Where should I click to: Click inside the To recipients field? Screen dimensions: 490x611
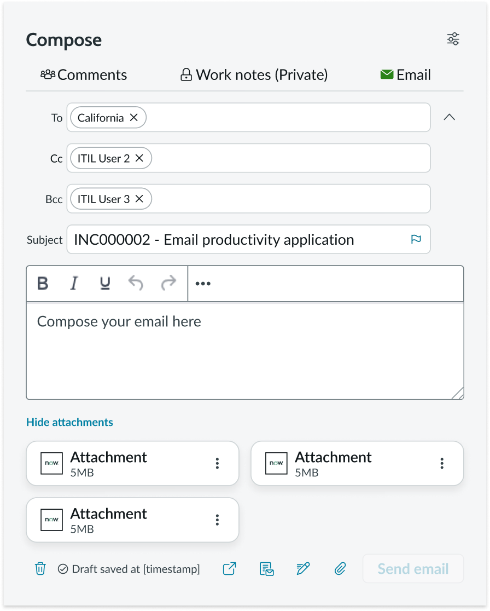tap(249, 117)
